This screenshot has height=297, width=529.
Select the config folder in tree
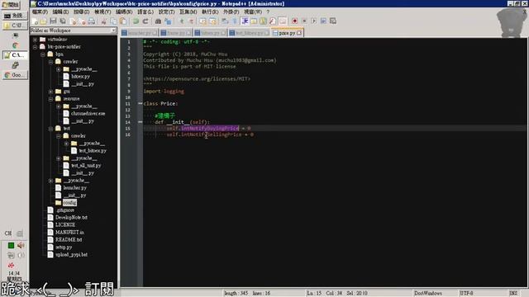[x=69, y=203]
